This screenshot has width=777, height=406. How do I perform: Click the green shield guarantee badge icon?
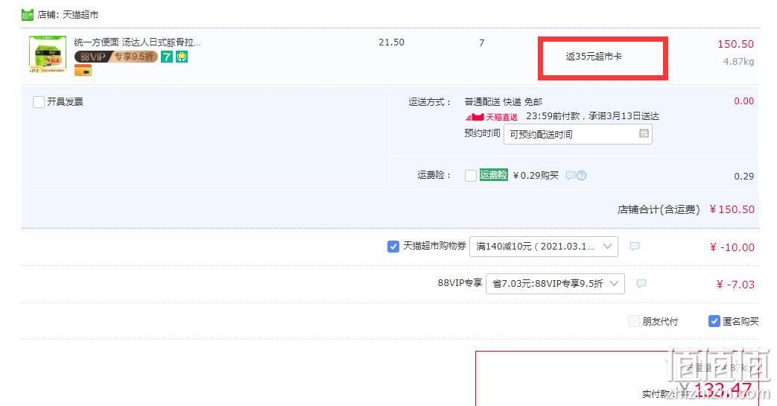tap(182, 57)
